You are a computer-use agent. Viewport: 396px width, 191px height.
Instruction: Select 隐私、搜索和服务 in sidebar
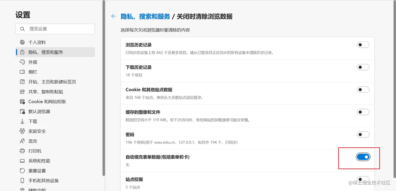click(55, 52)
